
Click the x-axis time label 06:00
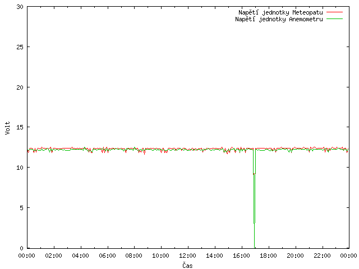107,256
